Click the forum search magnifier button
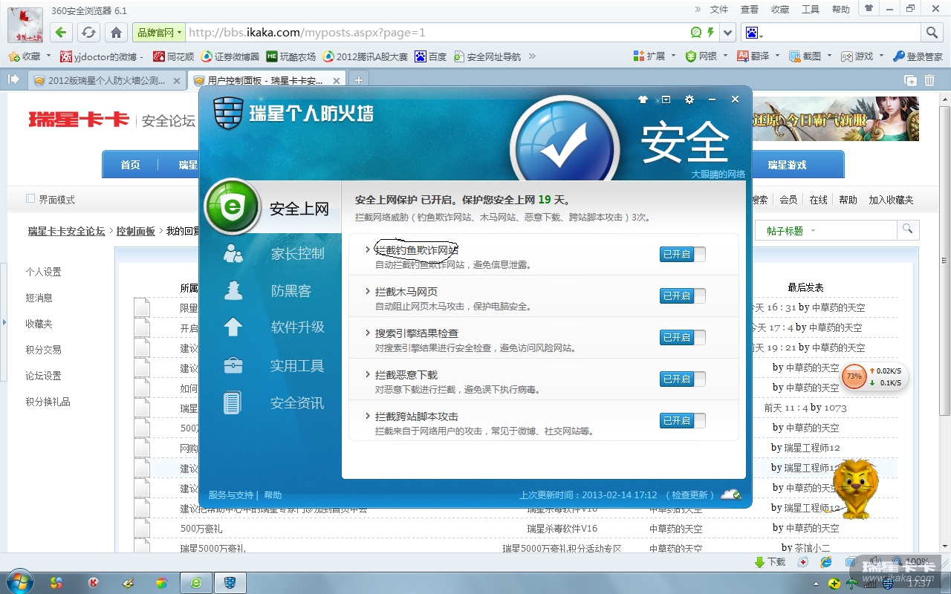Viewport: 951px width, 594px height. point(908,230)
